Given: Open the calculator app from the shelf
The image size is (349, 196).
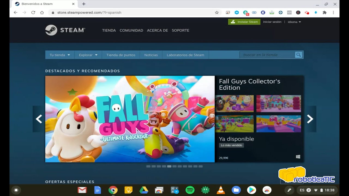Looking at the screenshot, I should pyautogui.click(x=174, y=190).
